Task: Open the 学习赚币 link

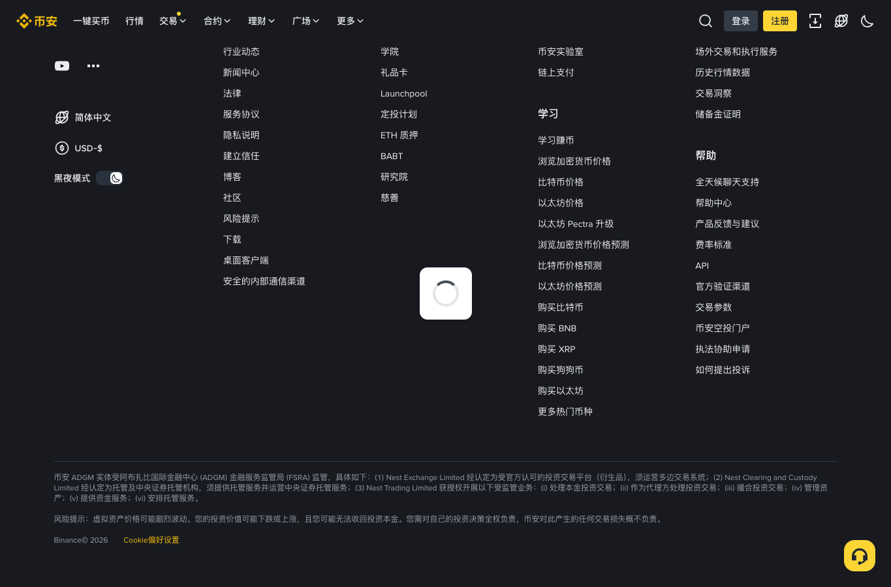Action: pos(556,140)
